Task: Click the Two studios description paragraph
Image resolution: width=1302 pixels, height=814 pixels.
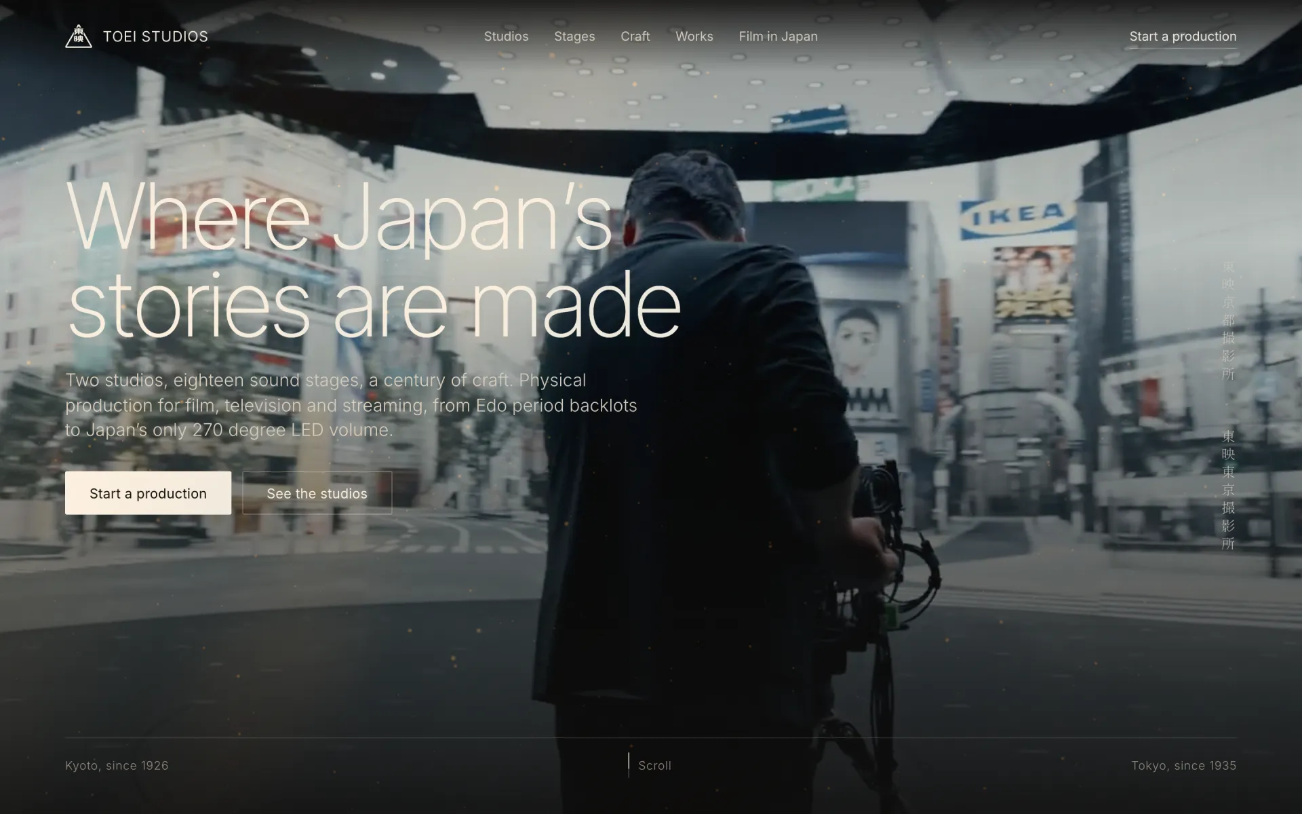Action: [351, 405]
